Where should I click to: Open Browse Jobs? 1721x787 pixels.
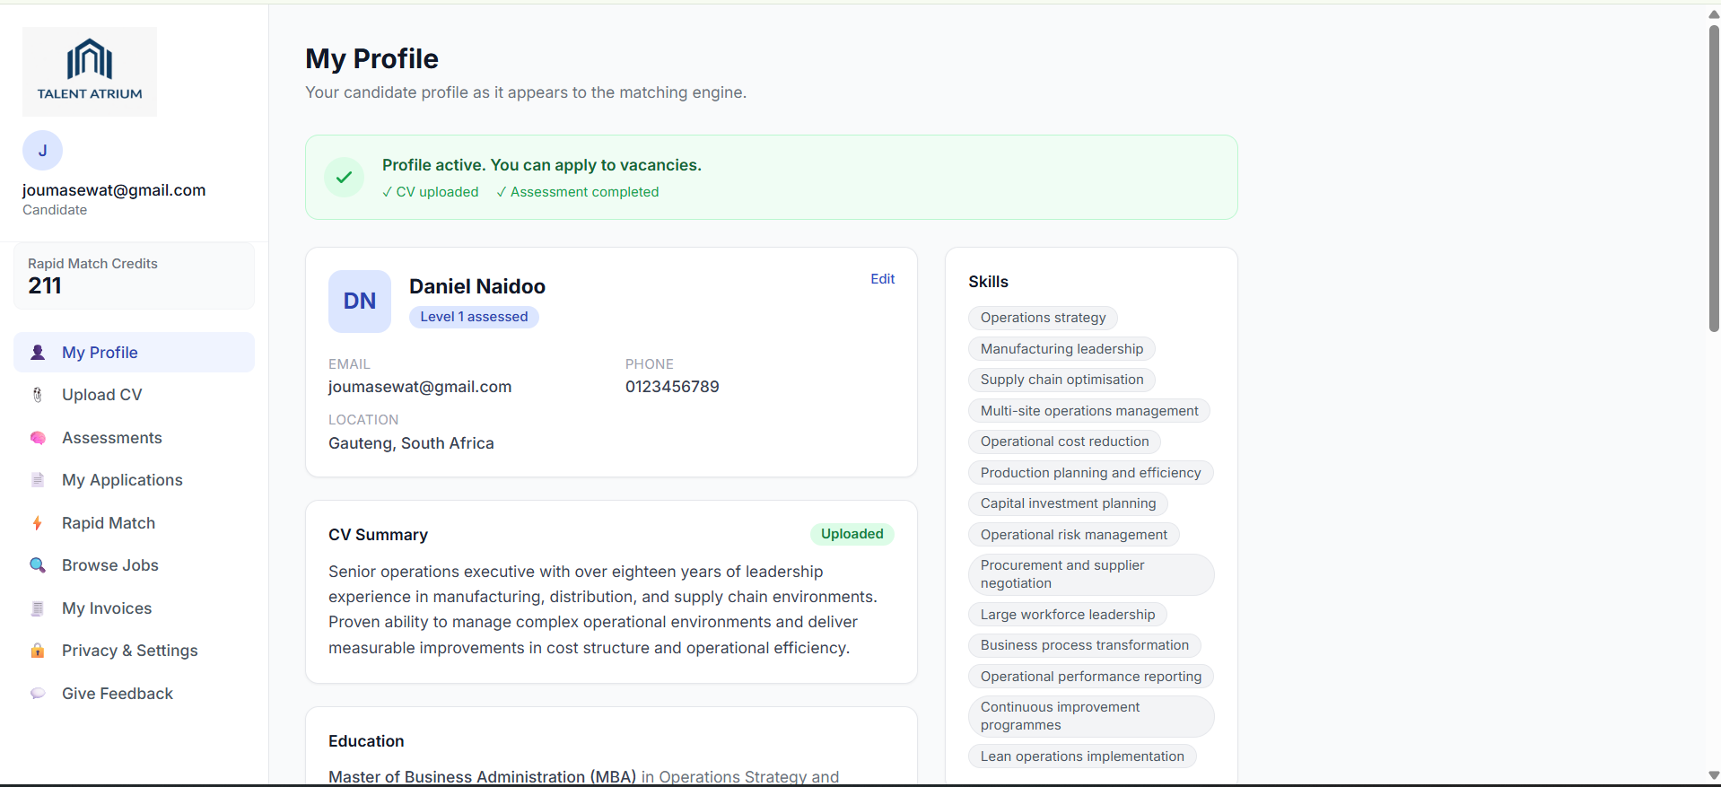click(134, 565)
